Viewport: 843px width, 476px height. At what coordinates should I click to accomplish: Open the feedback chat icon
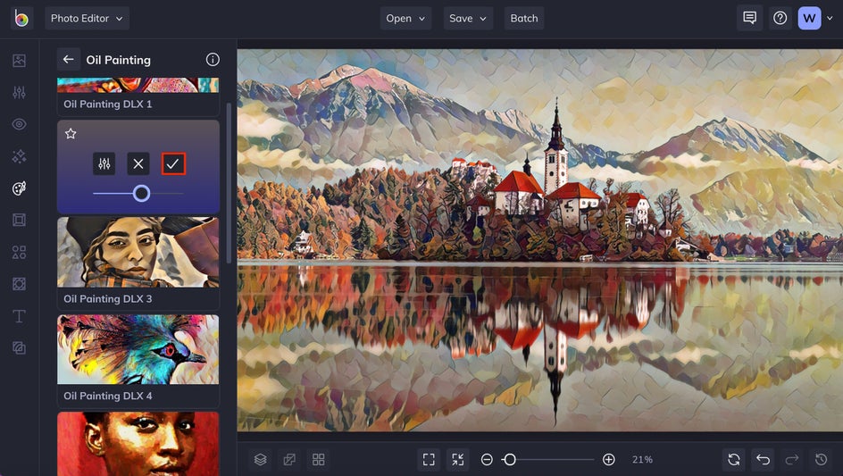pyautogui.click(x=749, y=18)
